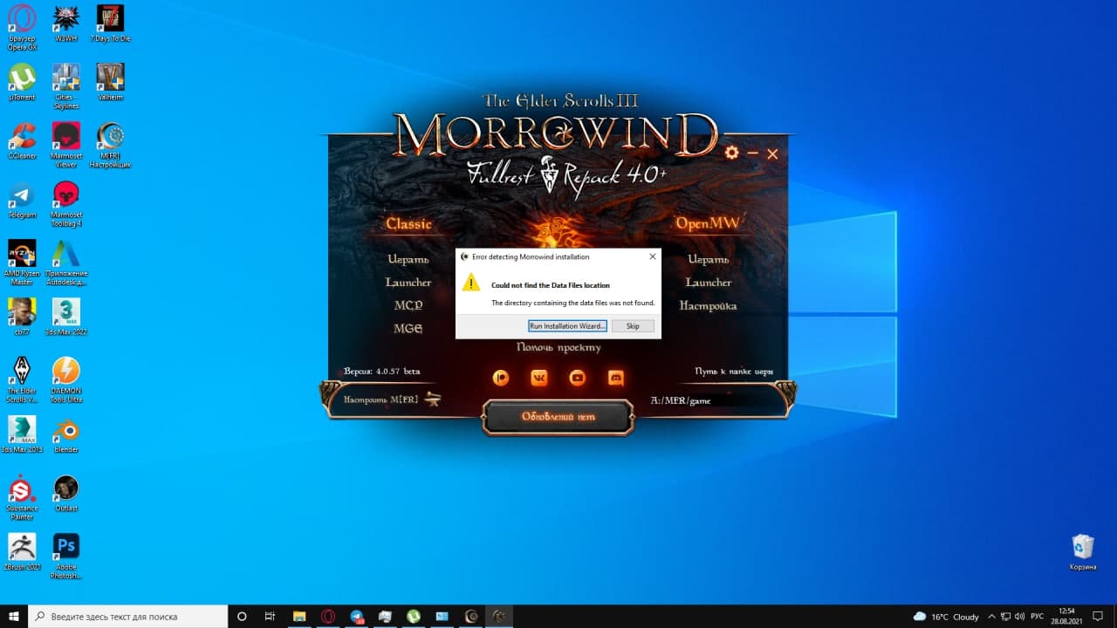Open Настройка under OpenMW
The image size is (1117, 628).
coord(709,306)
